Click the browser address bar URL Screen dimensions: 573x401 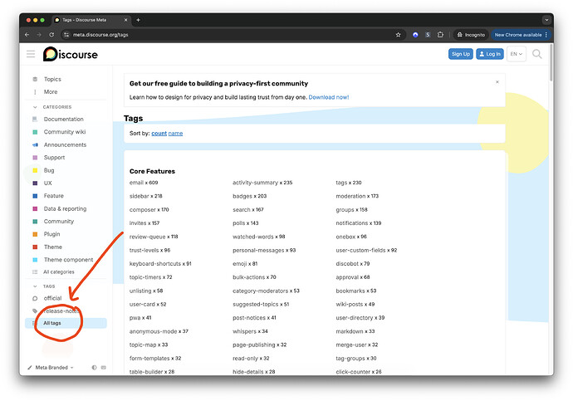click(100, 35)
